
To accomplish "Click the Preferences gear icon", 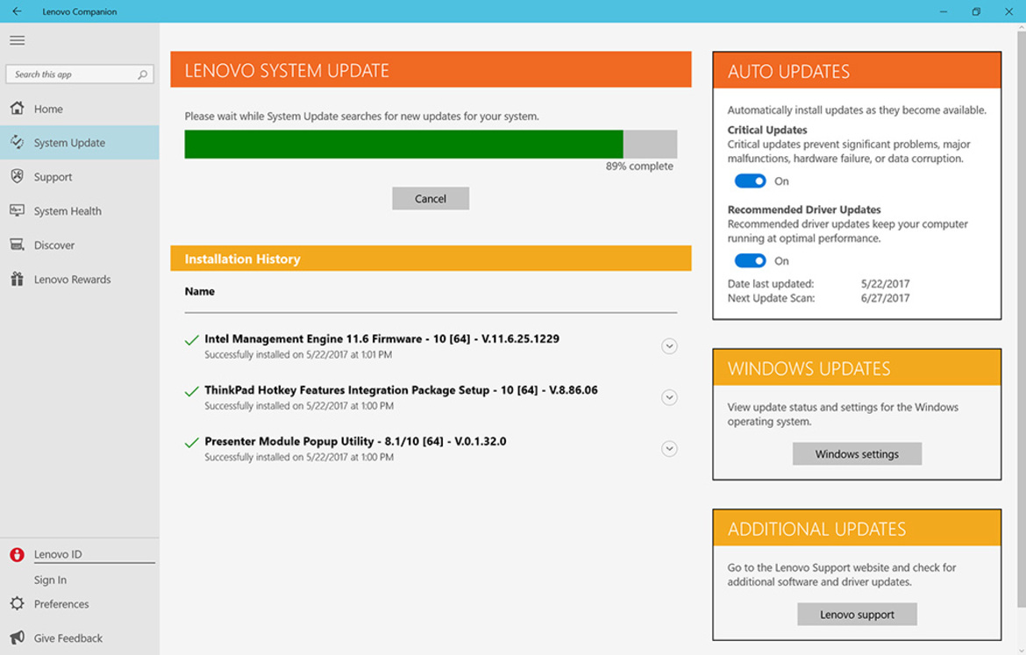I will click(x=17, y=603).
